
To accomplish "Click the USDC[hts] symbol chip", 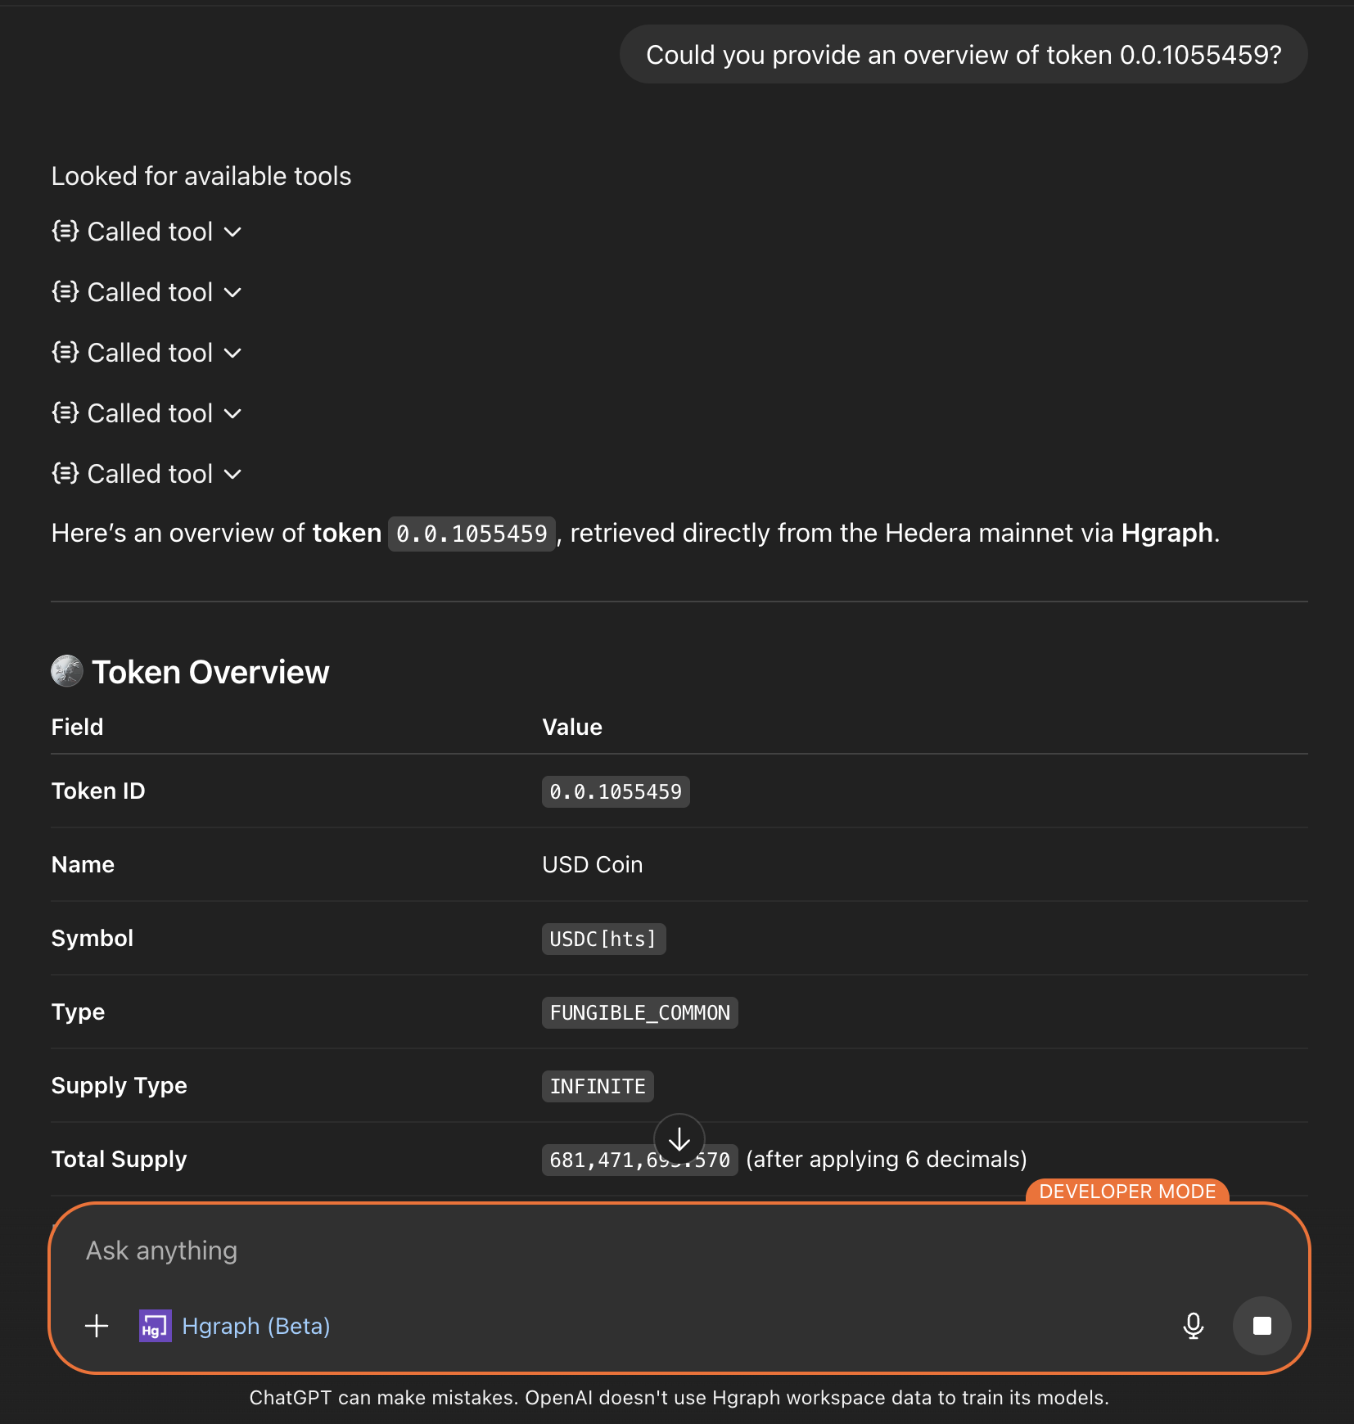I will [603, 939].
